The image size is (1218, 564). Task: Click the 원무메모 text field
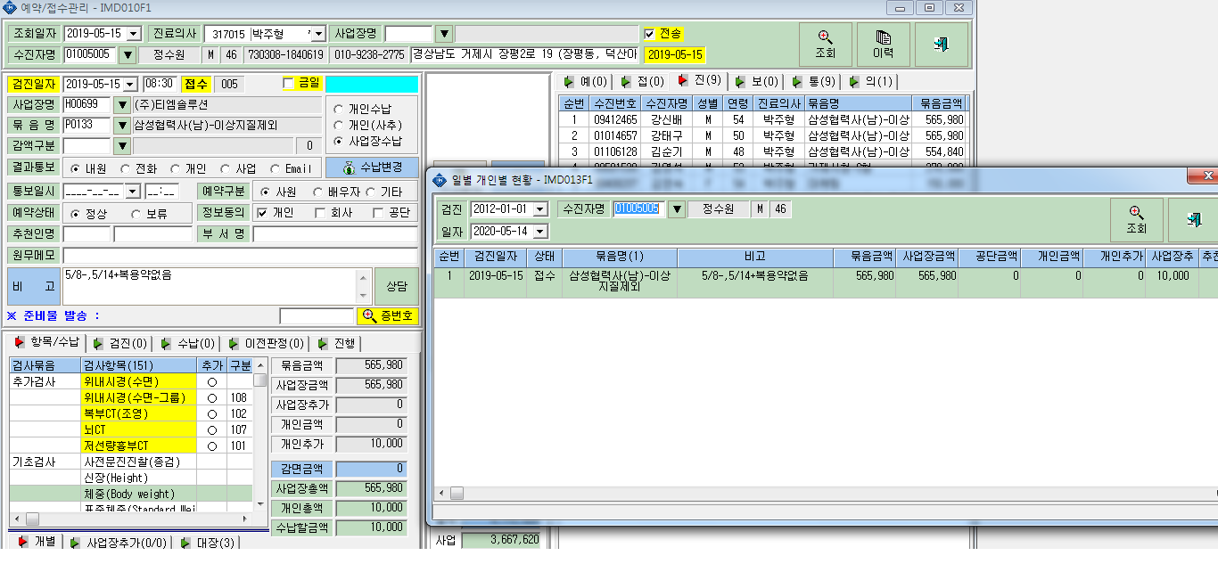tap(240, 256)
